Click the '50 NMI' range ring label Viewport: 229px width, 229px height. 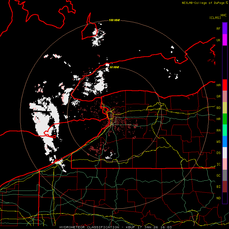click(x=114, y=67)
